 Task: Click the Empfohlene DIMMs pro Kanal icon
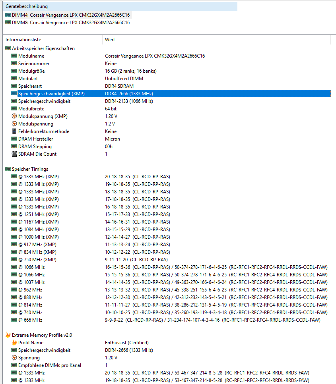(x=14, y=365)
